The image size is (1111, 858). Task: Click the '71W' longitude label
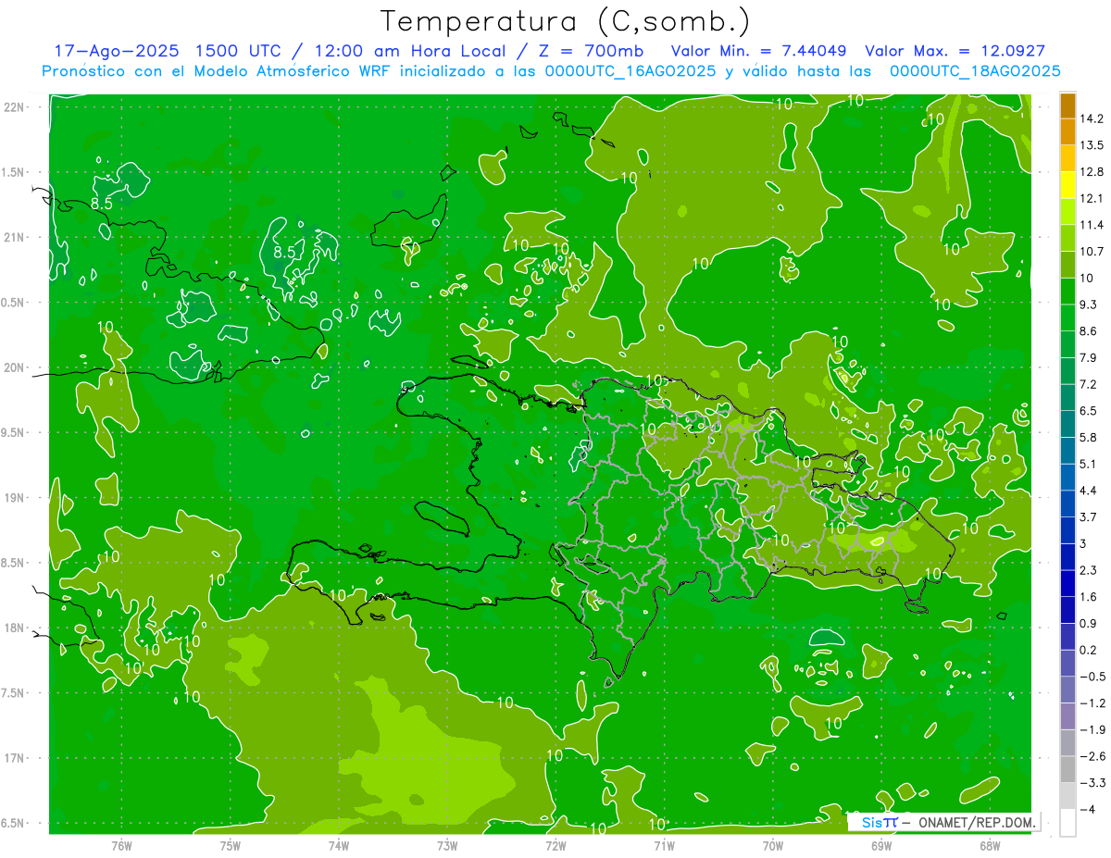(664, 845)
